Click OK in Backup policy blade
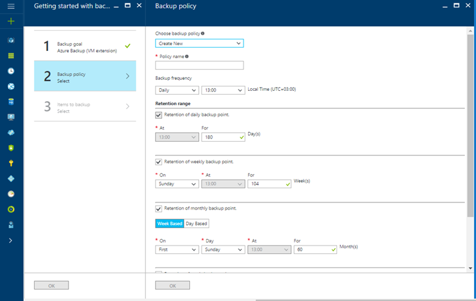The width and height of the screenshot is (476, 301). tap(172, 286)
